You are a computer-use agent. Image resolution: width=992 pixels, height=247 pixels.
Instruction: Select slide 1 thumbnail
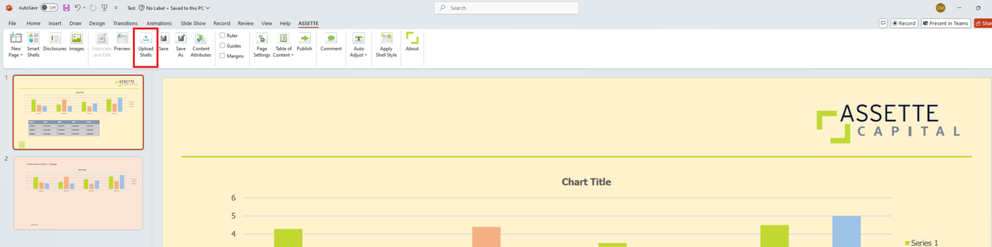click(x=78, y=112)
